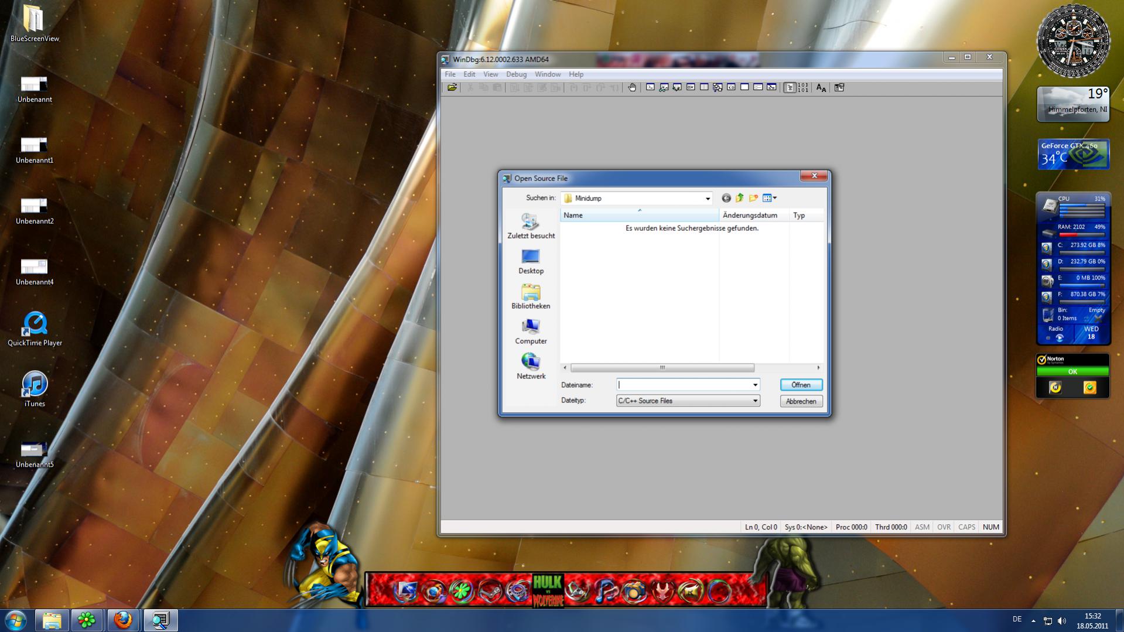Open the Edit menu in WinDbg
Screen dimensions: 1124x632
469,74
